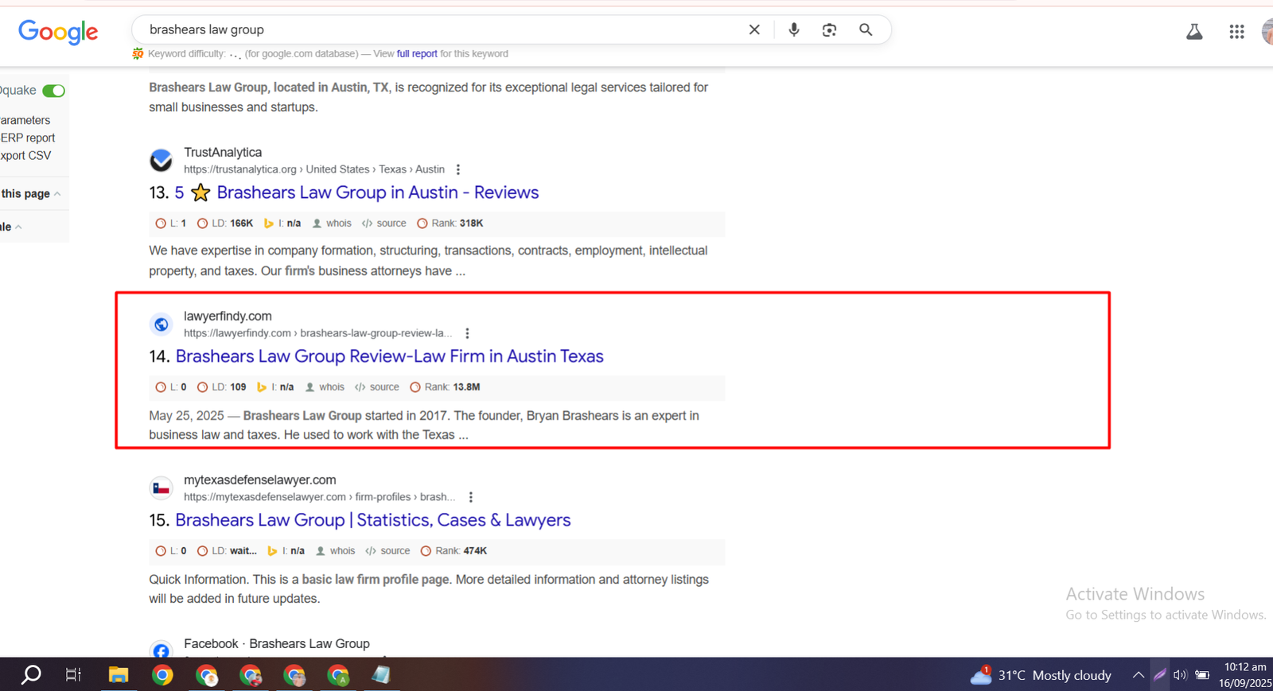Open Google Lens image search icon

point(829,30)
